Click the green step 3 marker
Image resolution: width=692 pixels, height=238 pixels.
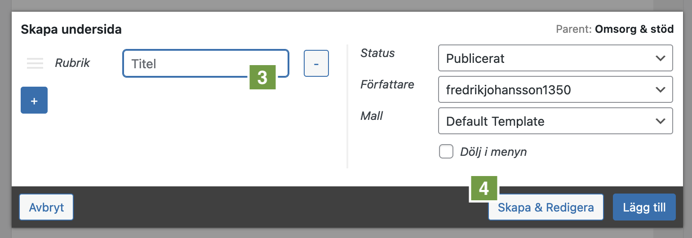pos(262,77)
